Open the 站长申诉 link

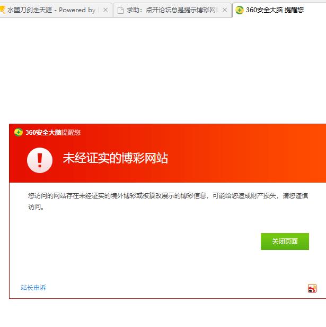(x=33, y=287)
